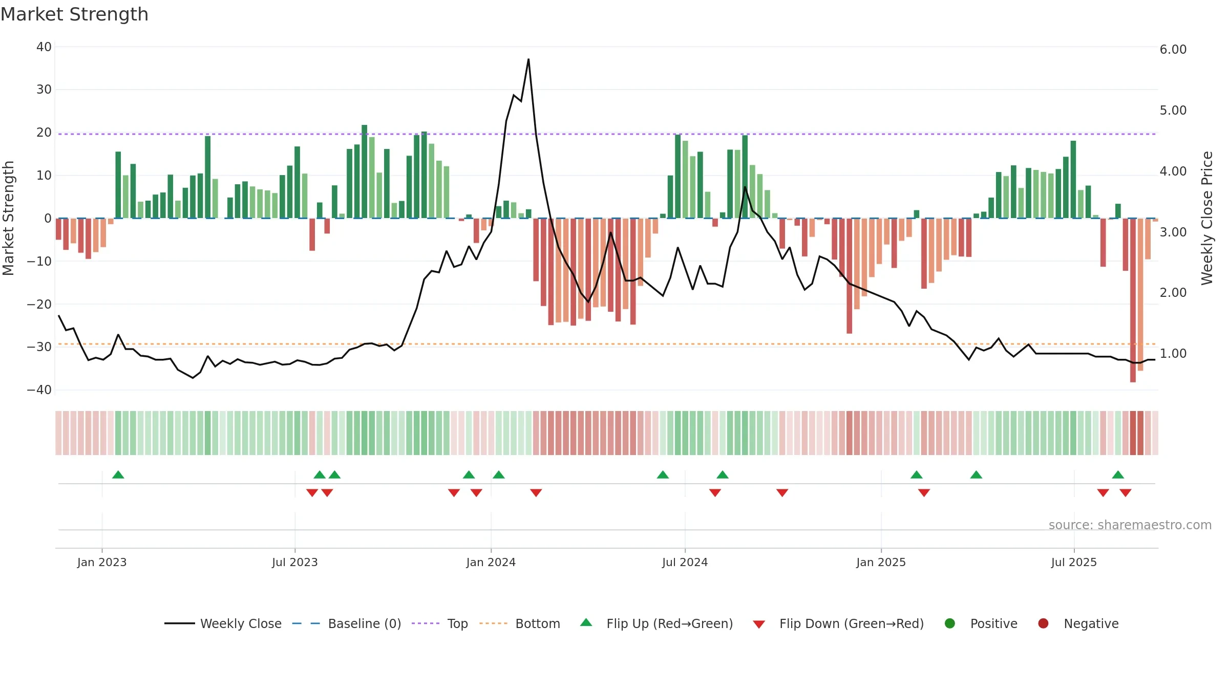
Task: Click the Market Strength y-axis title
Action: click(x=8, y=218)
